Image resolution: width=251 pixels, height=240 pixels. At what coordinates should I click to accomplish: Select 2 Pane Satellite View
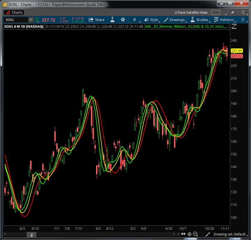click(x=191, y=13)
